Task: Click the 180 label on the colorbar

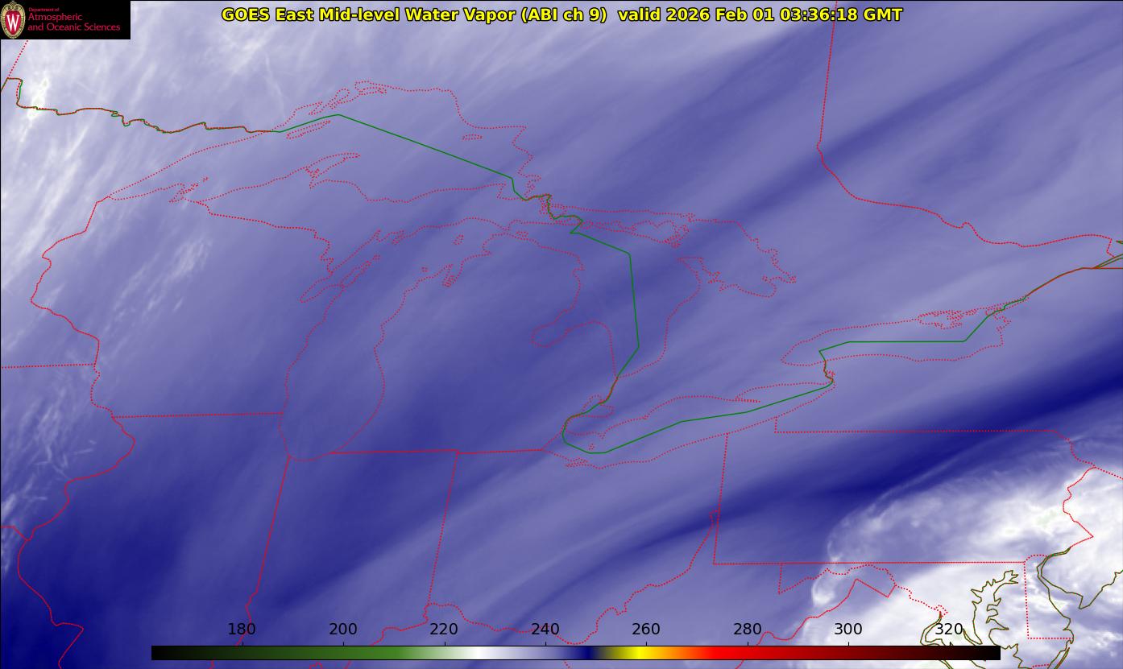Action: (x=242, y=629)
